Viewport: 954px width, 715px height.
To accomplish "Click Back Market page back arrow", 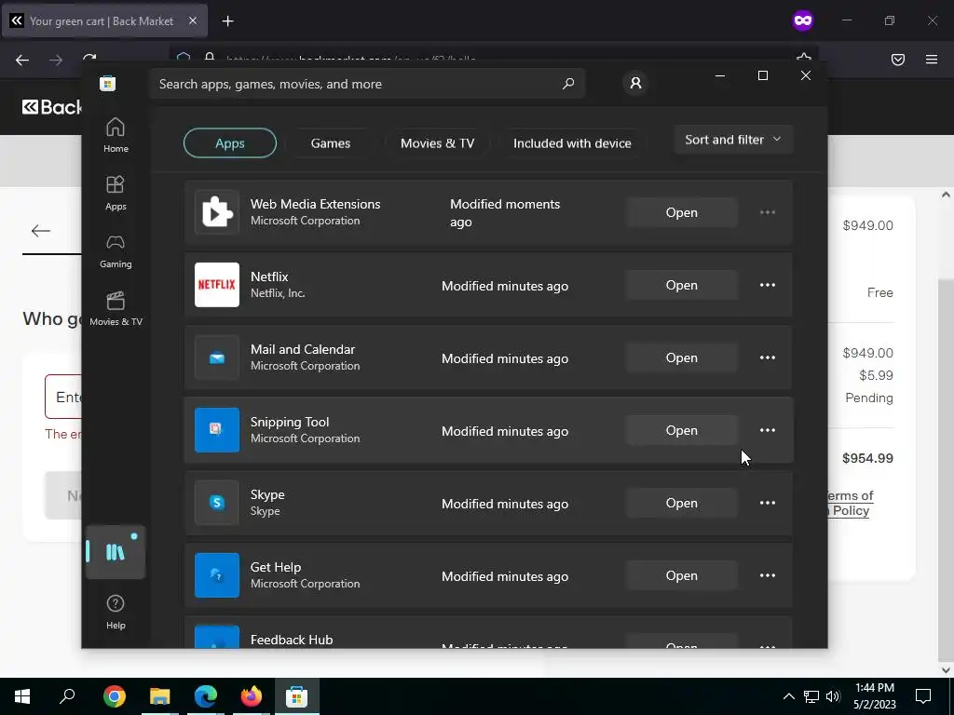I will coord(41,231).
